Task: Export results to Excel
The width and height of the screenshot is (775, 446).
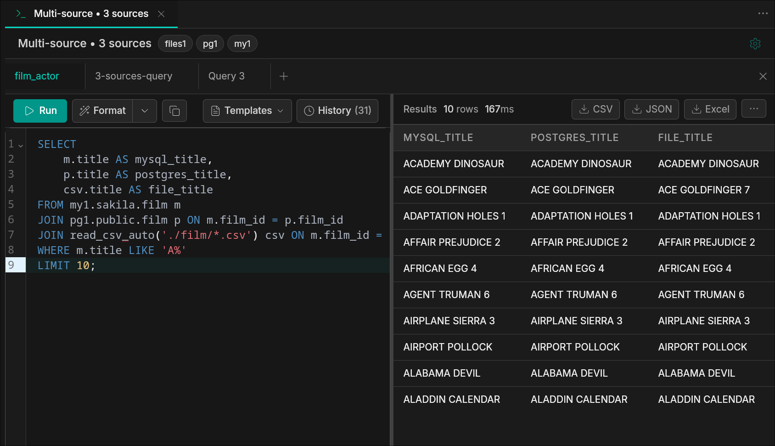Action: [710, 109]
